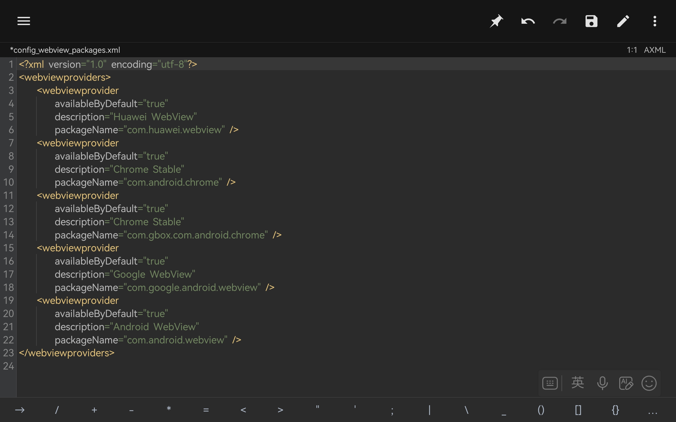
Task: Select the config_webview_packages.xml tab
Action: (x=65, y=50)
